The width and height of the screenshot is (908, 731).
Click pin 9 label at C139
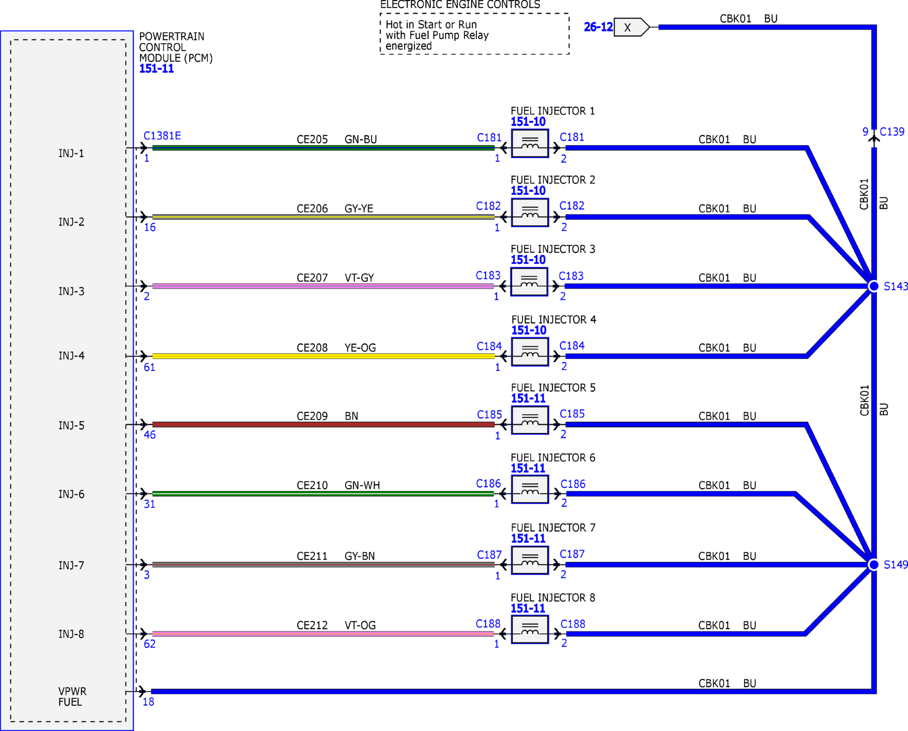click(x=865, y=132)
